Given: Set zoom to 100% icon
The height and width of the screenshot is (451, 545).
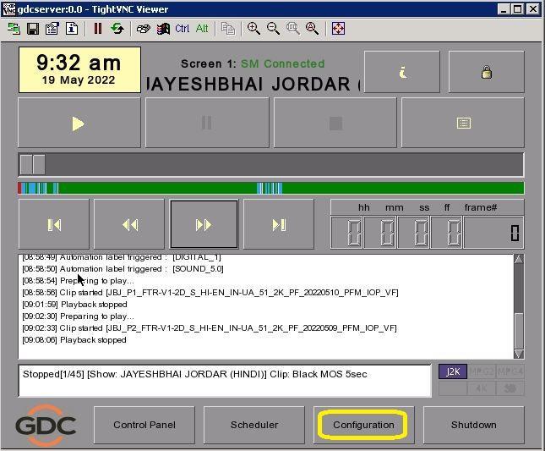Looking at the screenshot, I should 292,29.
